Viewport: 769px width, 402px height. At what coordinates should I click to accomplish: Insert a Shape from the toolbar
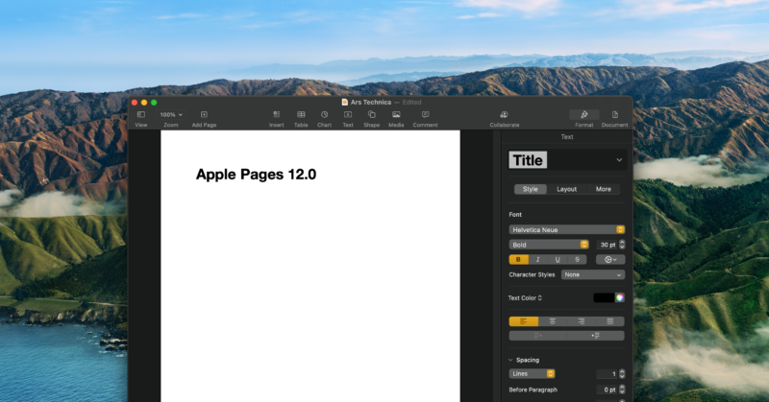(x=371, y=115)
